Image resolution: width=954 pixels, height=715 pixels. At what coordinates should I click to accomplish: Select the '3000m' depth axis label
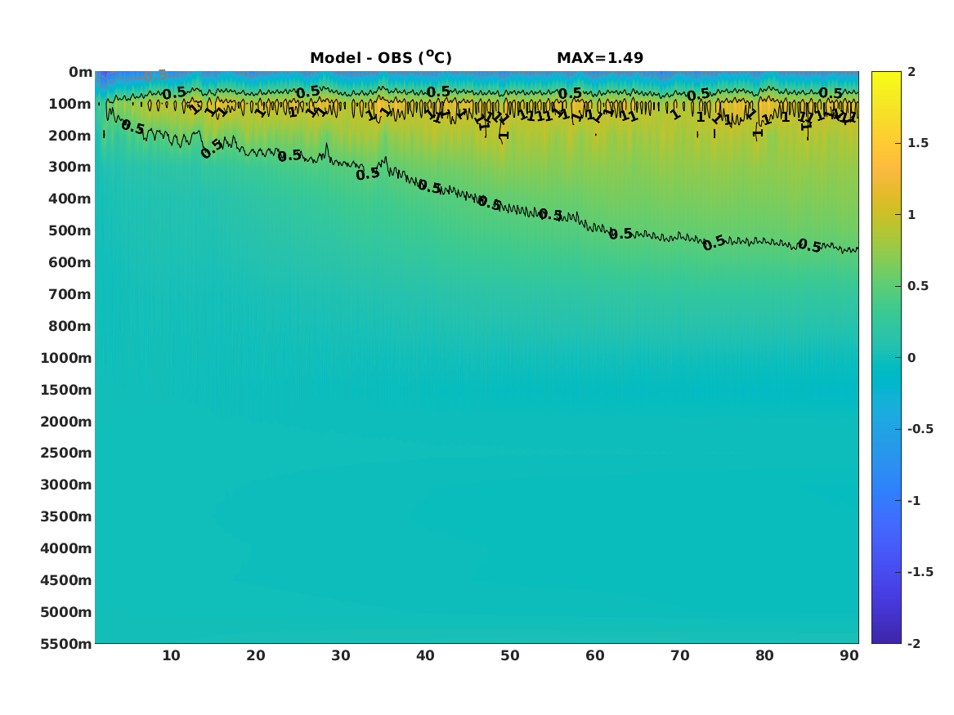66,485
